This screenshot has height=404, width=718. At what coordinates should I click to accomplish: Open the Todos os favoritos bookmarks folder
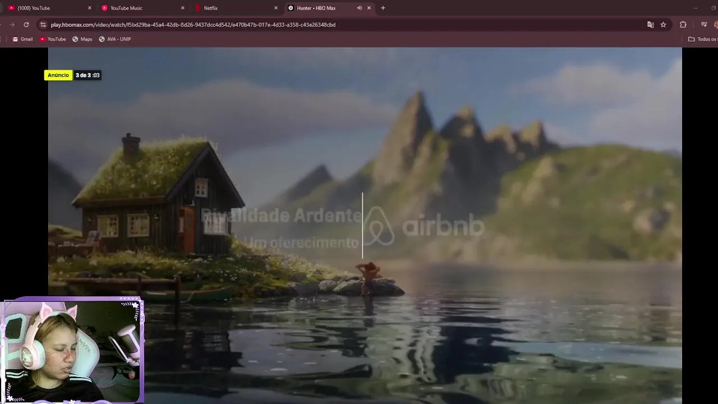click(703, 39)
